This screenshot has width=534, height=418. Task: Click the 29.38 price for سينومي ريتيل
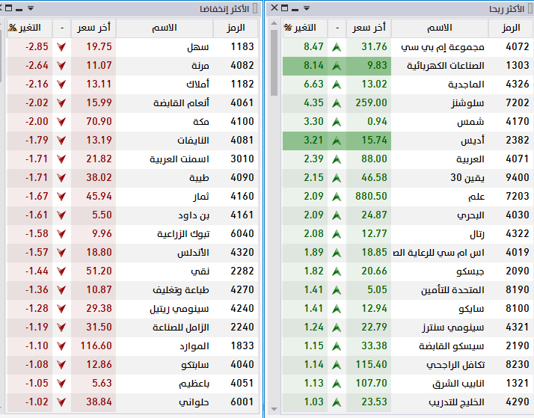(x=99, y=308)
